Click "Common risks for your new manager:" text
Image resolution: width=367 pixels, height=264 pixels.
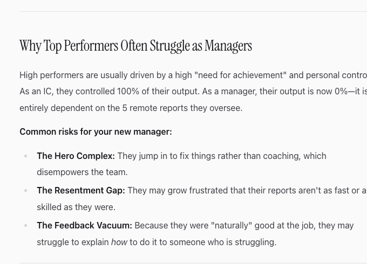[96, 132]
